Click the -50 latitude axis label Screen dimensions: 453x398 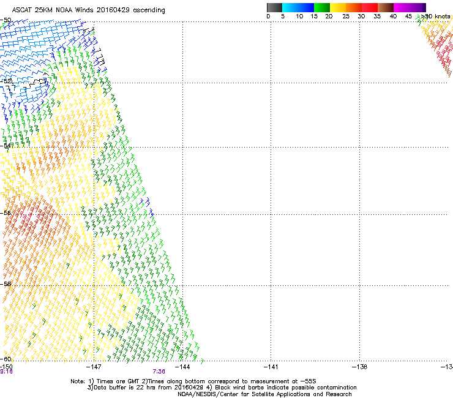(6, 20)
